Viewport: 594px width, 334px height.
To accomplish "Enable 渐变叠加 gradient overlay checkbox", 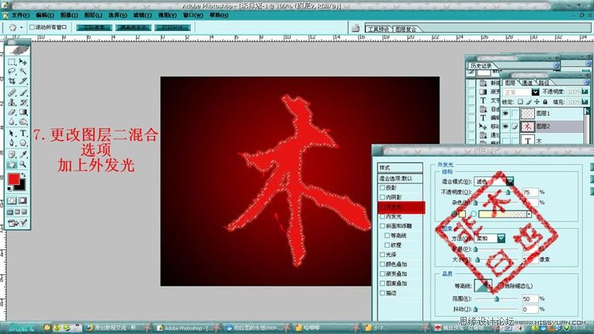I will (x=382, y=273).
